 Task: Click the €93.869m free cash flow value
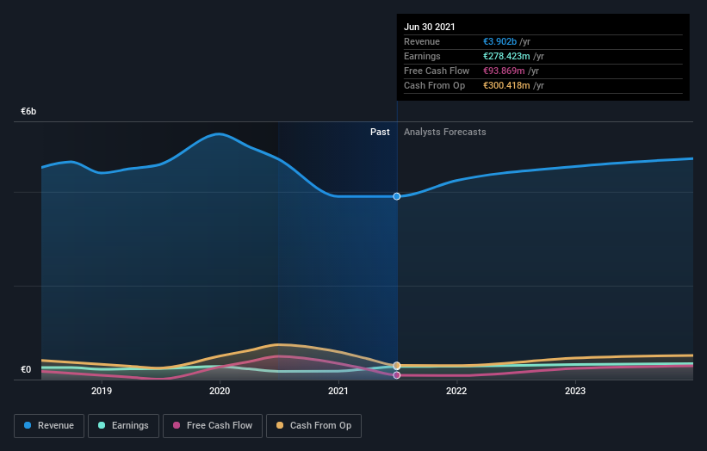504,71
